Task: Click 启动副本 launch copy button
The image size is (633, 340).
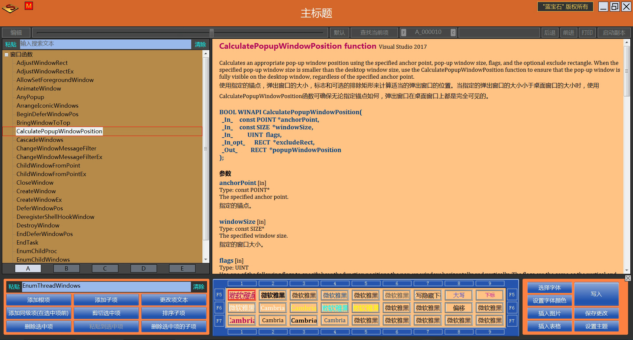Action: (614, 33)
